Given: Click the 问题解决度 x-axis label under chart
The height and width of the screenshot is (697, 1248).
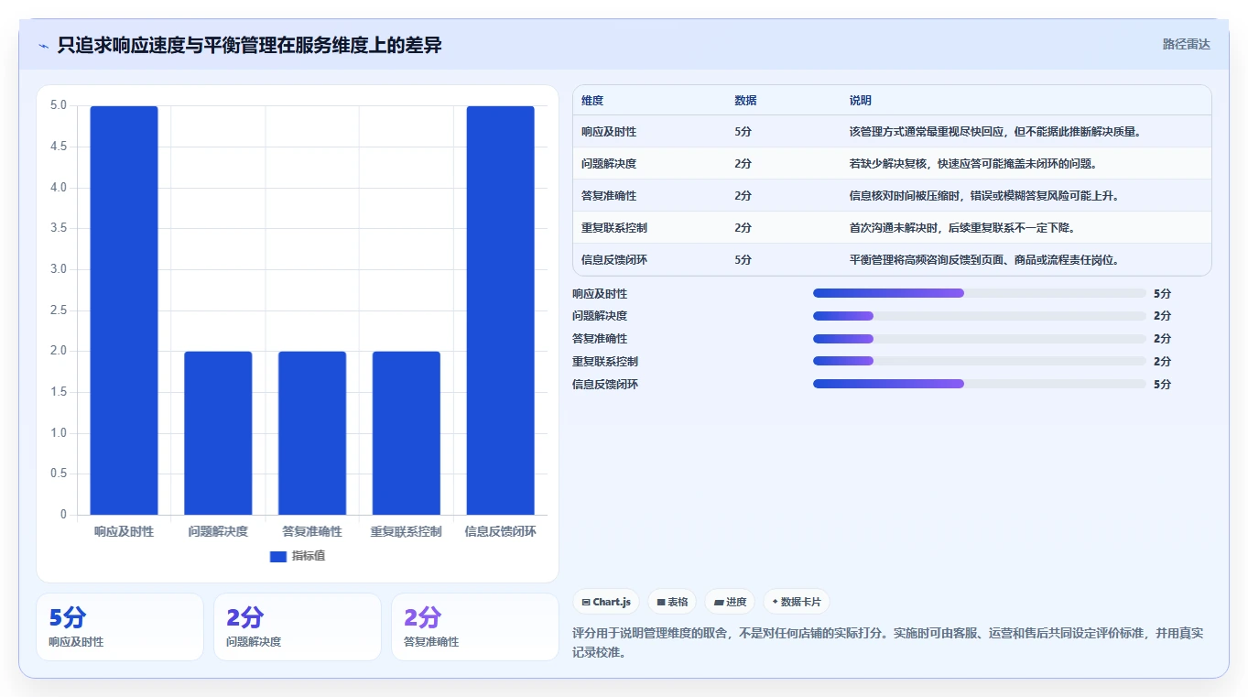Looking at the screenshot, I should (218, 531).
